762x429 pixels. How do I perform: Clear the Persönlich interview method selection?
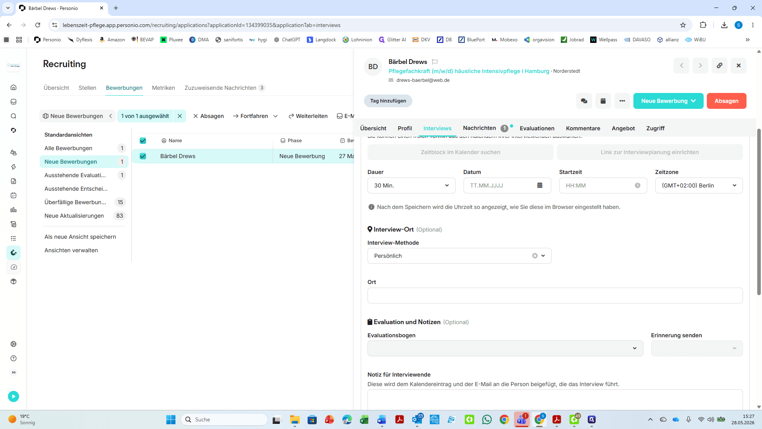[535, 256]
